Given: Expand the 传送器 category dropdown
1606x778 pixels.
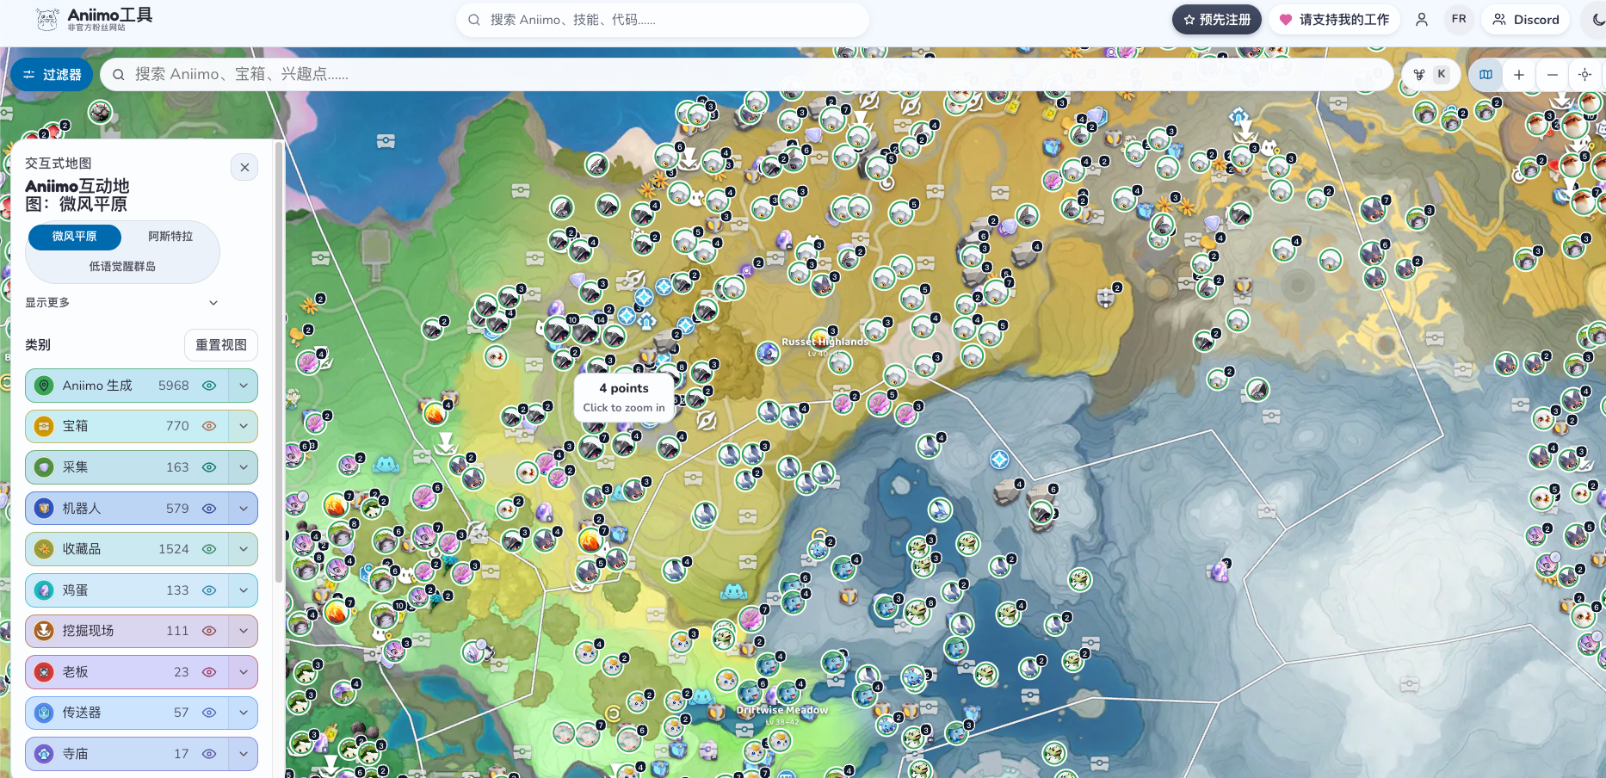Looking at the screenshot, I should [x=244, y=713].
